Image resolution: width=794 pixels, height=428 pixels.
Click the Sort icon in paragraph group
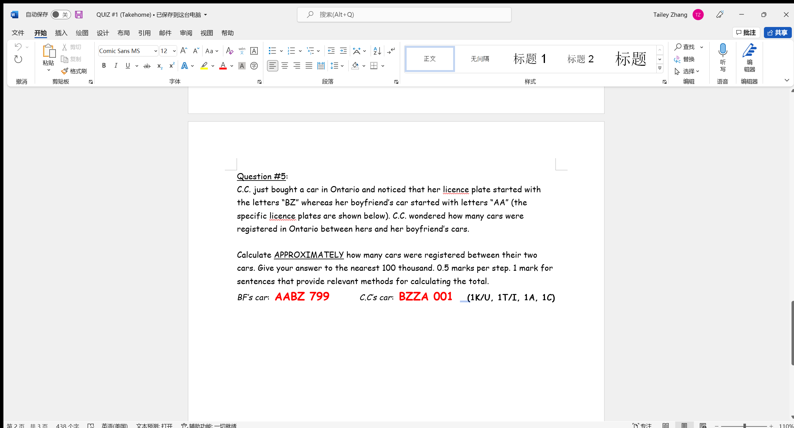[x=377, y=51]
